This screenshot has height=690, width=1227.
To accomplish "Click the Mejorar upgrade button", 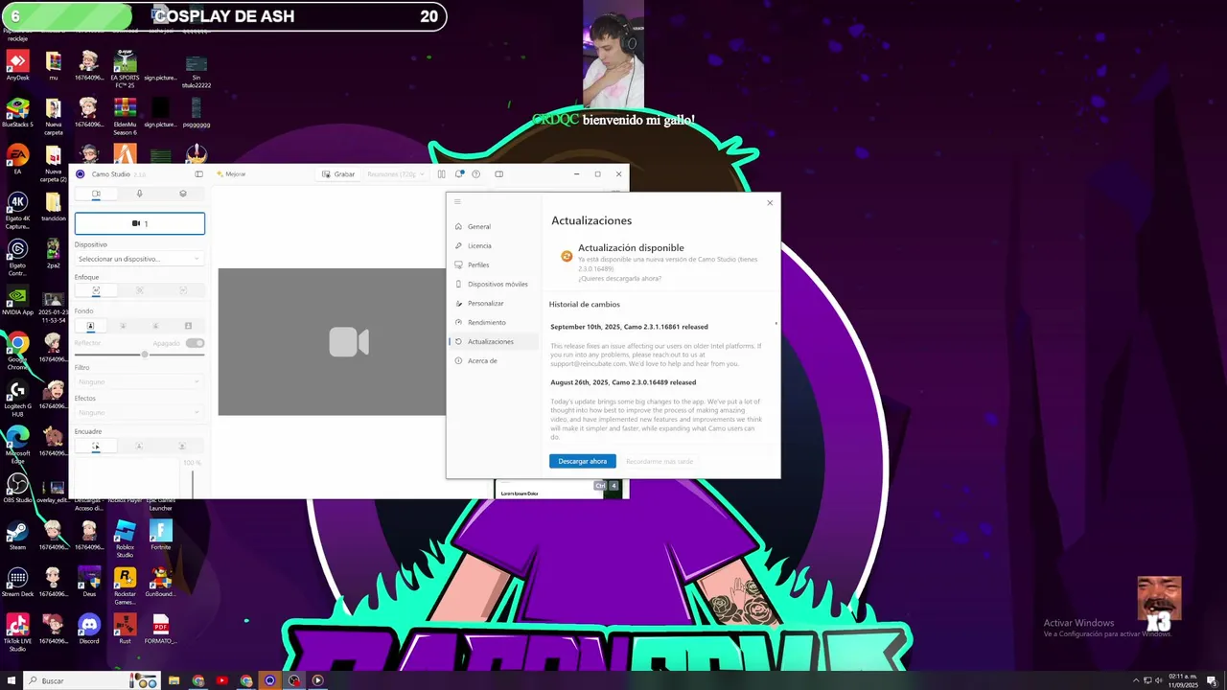I will coord(231,174).
